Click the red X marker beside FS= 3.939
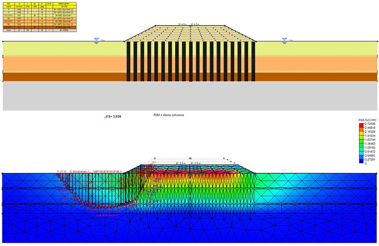The image size is (379, 246). pos(105,117)
